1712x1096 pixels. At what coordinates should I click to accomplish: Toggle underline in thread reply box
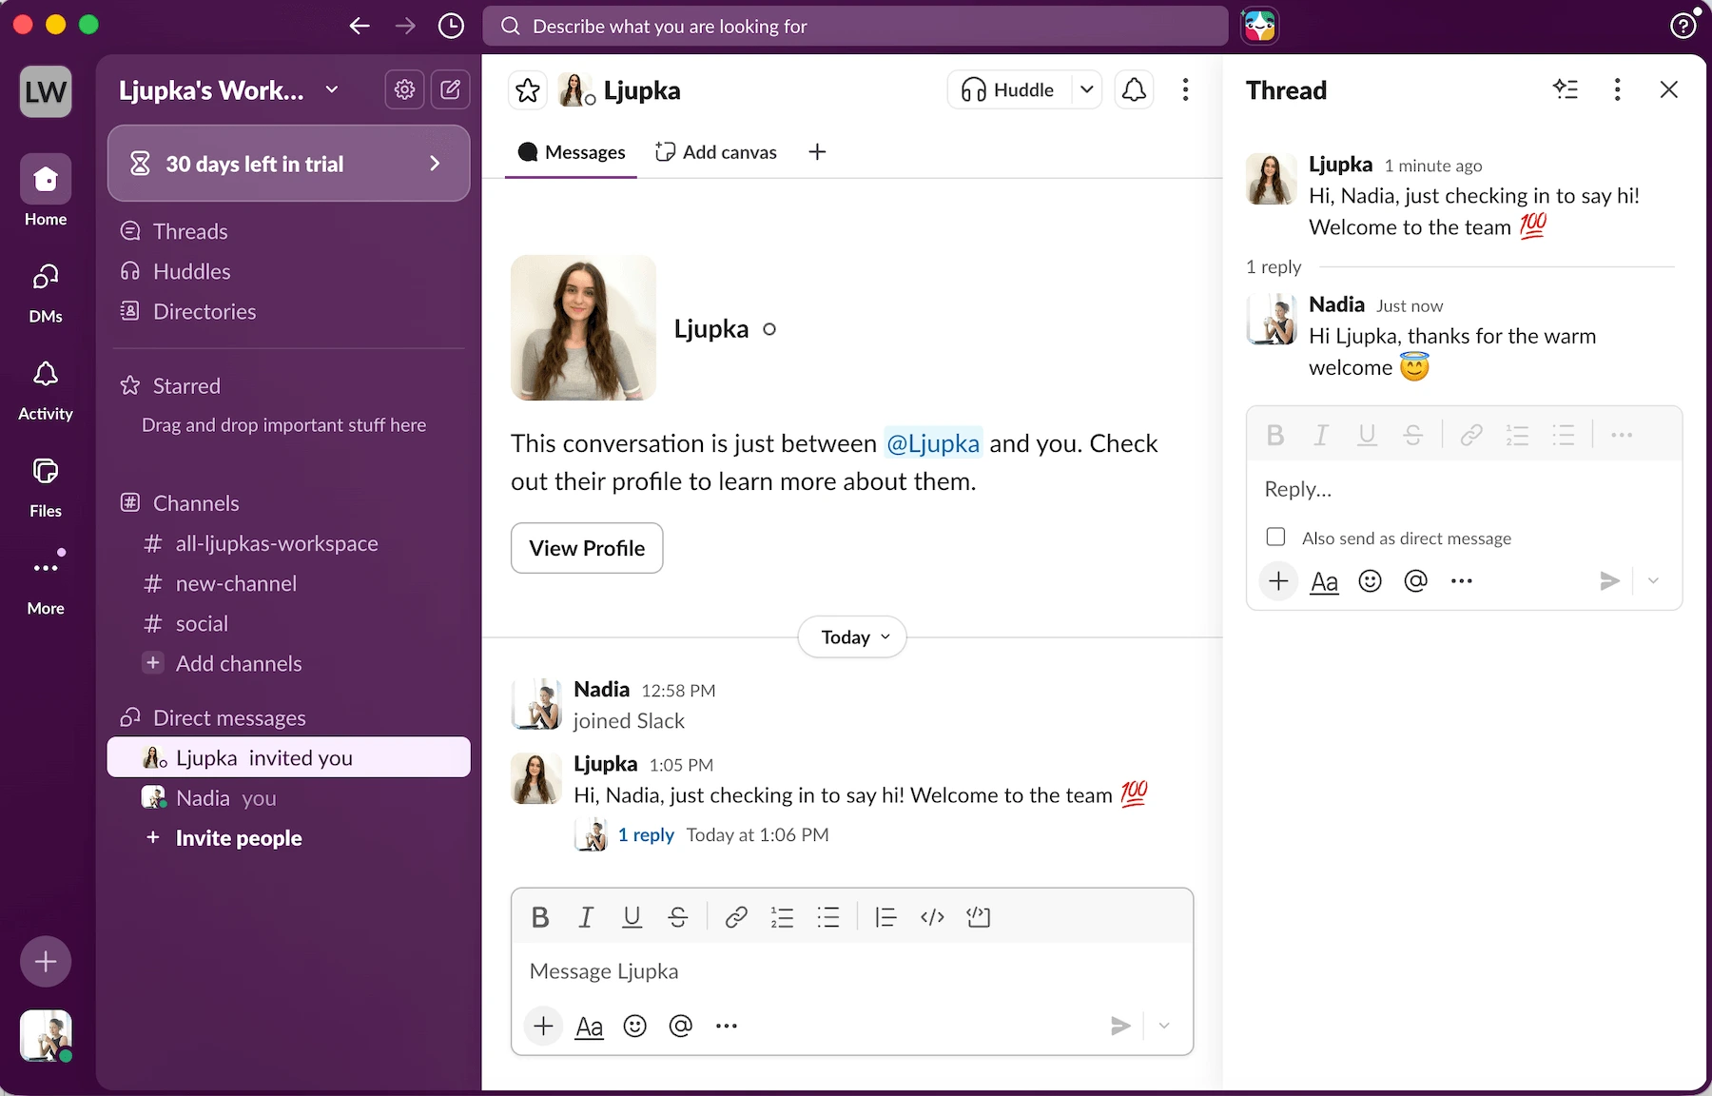pos(1367,436)
